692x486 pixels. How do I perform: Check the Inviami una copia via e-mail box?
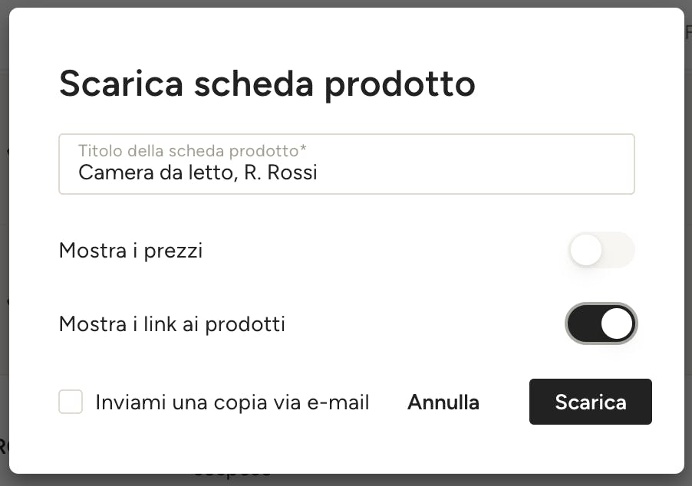tap(71, 402)
